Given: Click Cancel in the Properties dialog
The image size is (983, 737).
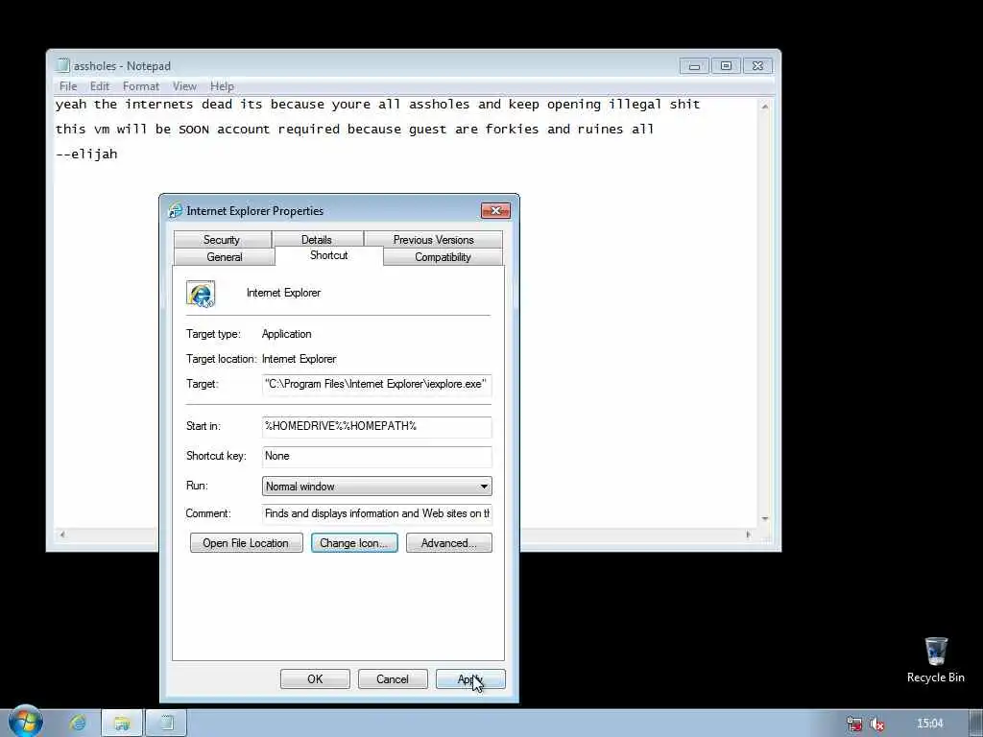Looking at the screenshot, I should (393, 678).
